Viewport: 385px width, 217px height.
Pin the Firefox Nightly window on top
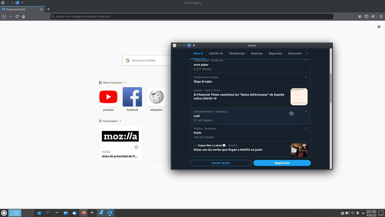point(22,3)
